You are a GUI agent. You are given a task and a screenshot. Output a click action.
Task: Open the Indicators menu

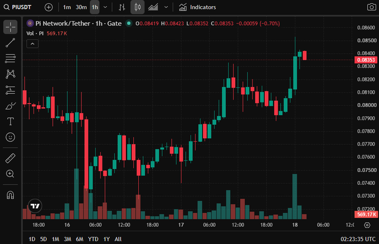(197, 7)
